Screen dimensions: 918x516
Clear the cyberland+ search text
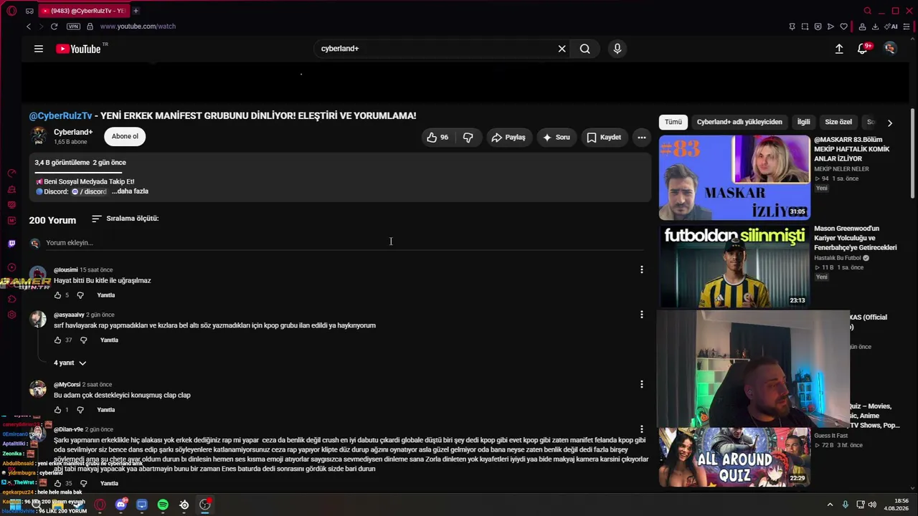click(562, 49)
